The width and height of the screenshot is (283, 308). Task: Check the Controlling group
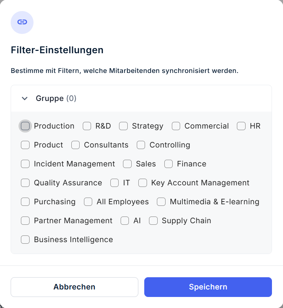pos(141,145)
